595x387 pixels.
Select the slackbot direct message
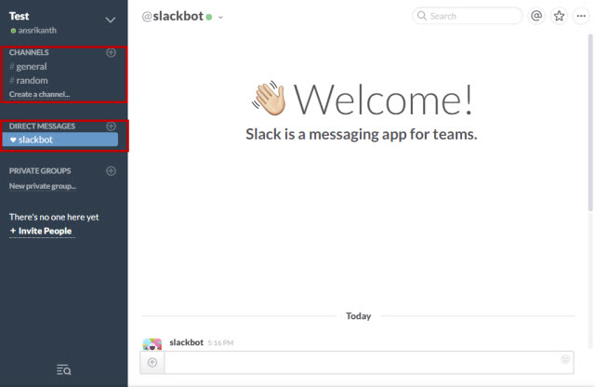tap(60, 140)
